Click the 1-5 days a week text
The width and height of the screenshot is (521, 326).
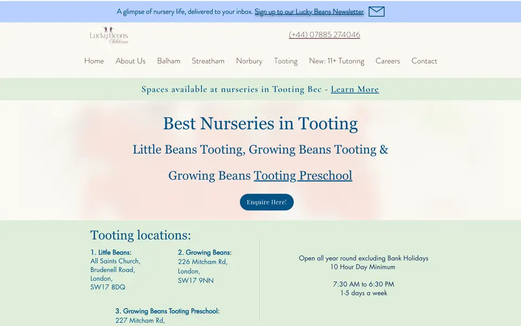[x=364, y=293]
